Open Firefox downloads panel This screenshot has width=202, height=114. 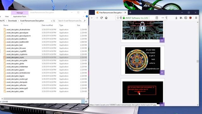pyautogui.click(x=176, y=18)
